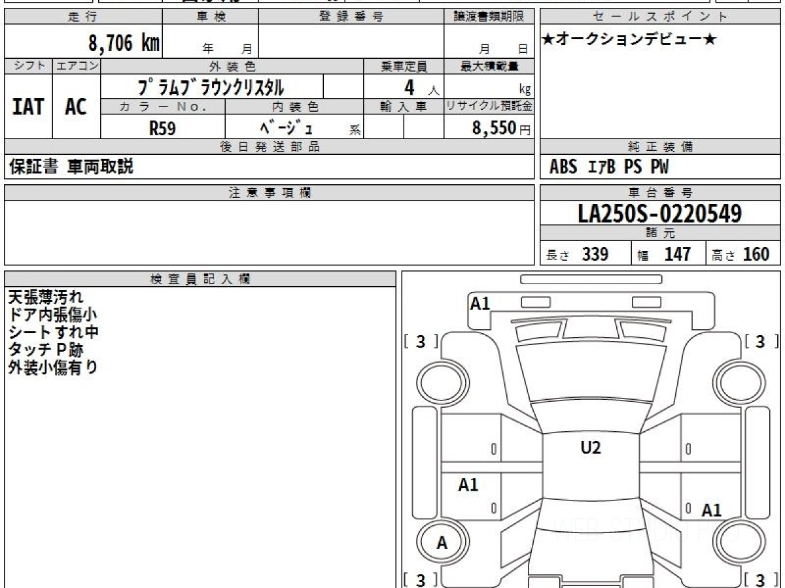This screenshot has width=785, height=588.
Task: Click the AC air conditioner value
Action: pyautogui.click(x=76, y=106)
